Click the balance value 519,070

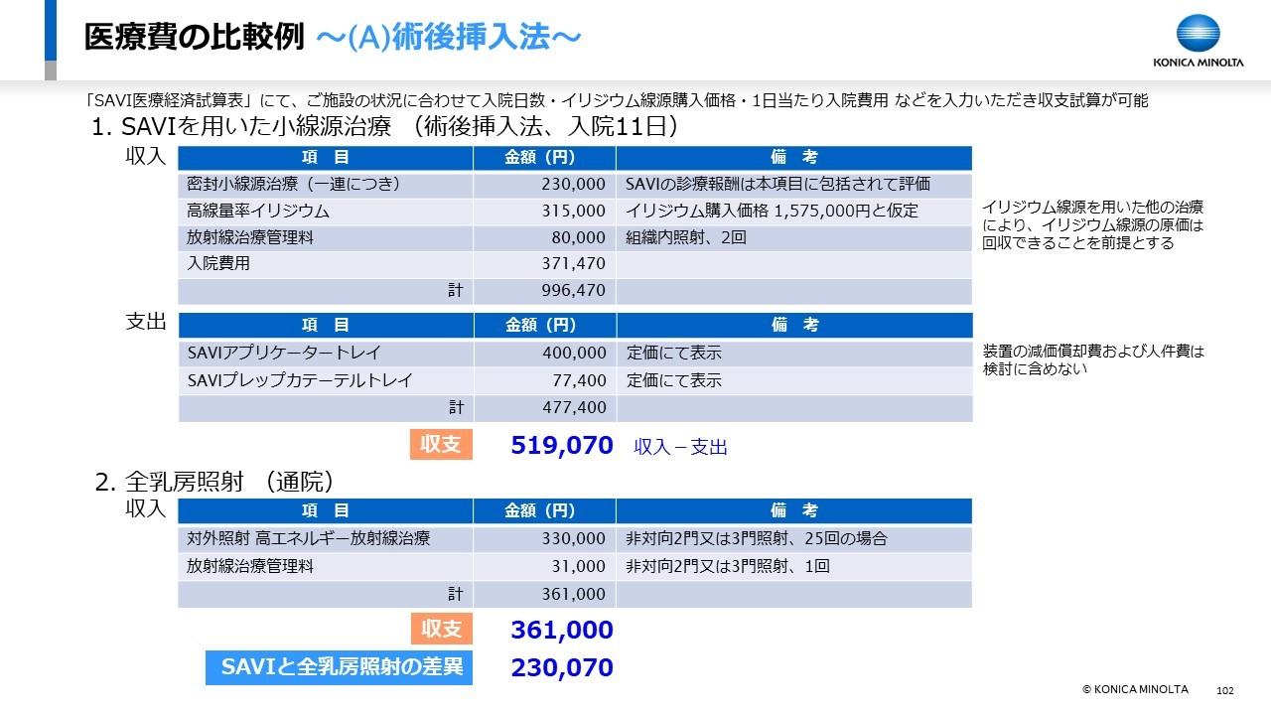point(562,446)
